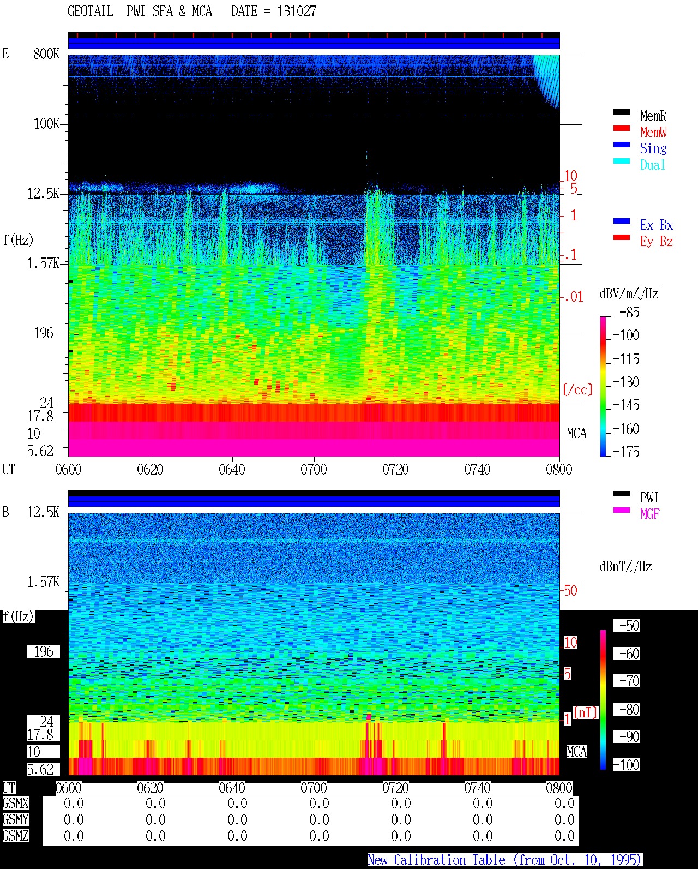Click the GSMZ row label
Image resolution: width=698 pixels, height=869 pixels.
[15, 836]
